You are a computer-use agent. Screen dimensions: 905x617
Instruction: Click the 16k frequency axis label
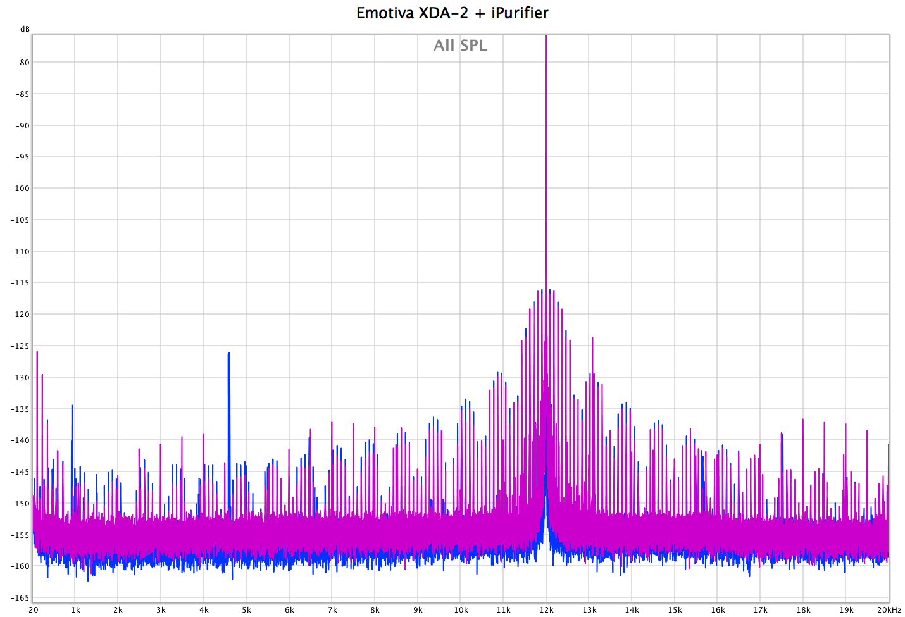(718, 610)
